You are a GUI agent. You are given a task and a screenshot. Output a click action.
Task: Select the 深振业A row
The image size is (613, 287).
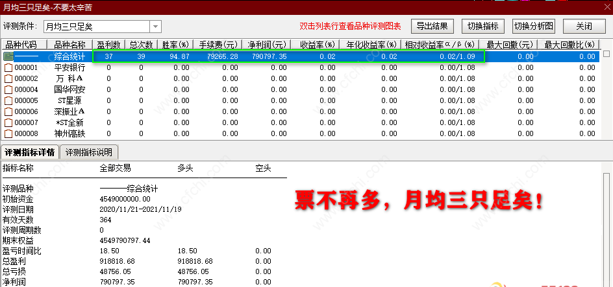pyautogui.click(x=301, y=111)
